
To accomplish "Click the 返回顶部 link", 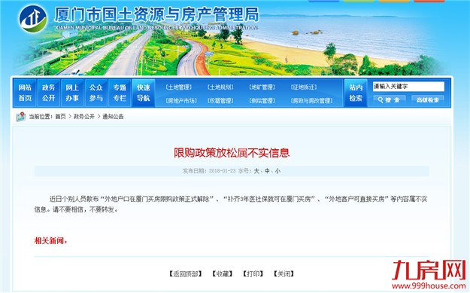I will click(x=185, y=273).
